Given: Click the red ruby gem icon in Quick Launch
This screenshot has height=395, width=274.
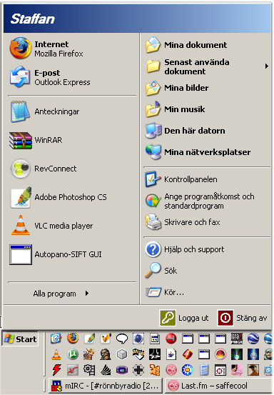Looking at the screenshot, I should click(x=188, y=354).
